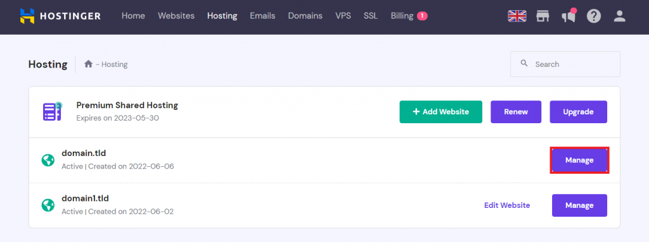This screenshot has width=649, height=242.
Task: Click the Premium Shared Hosting server icon
Action: [52, 111]
